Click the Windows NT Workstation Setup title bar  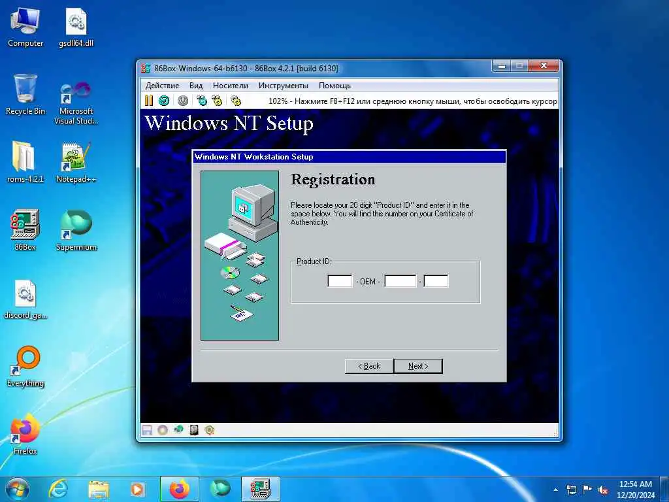point(350,157)
